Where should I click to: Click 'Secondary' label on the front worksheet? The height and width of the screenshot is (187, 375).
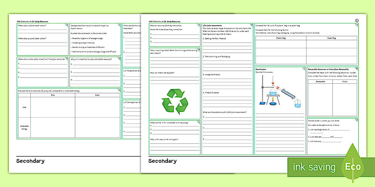[x=162, y=161]
